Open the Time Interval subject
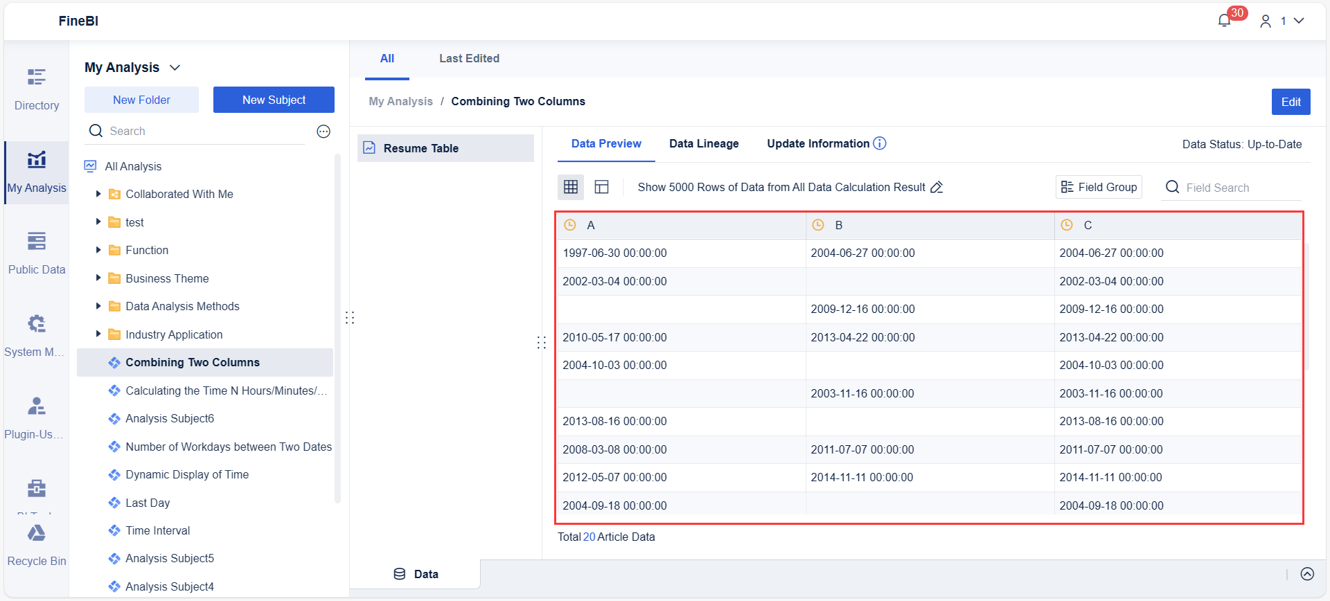1330x601 pixels. [158, 530]
